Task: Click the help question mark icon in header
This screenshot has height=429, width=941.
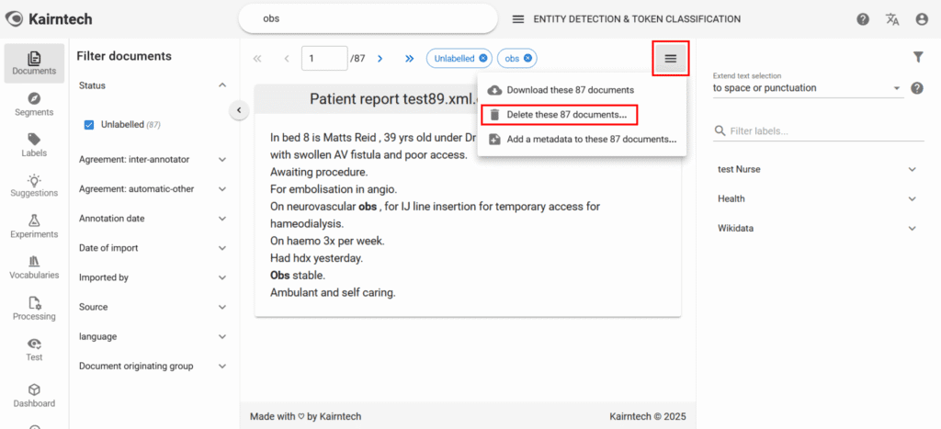Action: click(x=863, y=19)
